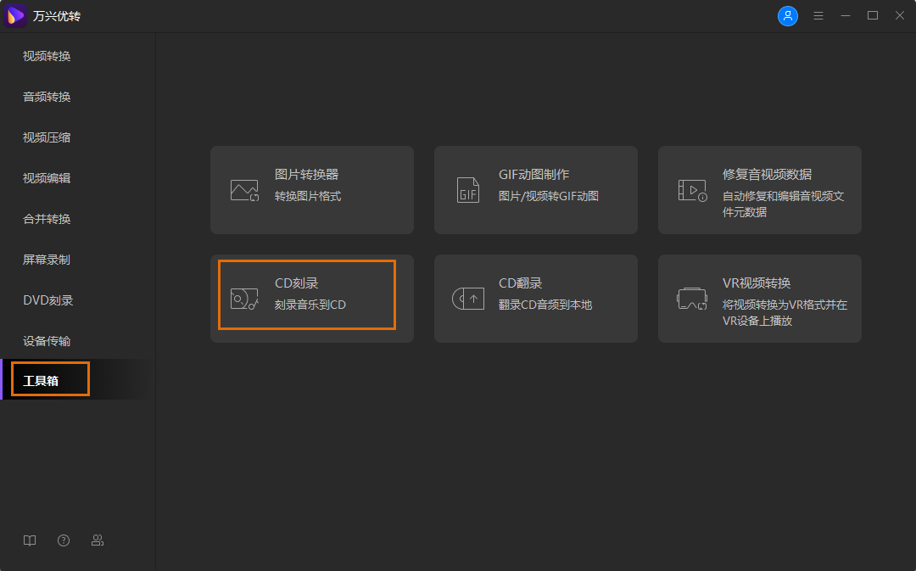The width and height of the screenshot is (916, 571).
Task: Open the user guide book icon
Action: coord(30,540)
